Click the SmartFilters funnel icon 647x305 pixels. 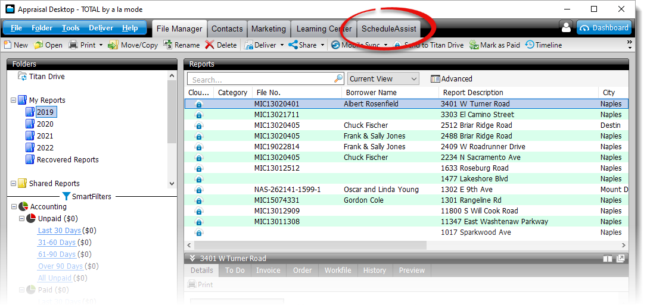pyautogui.click(x=67, y=196)
